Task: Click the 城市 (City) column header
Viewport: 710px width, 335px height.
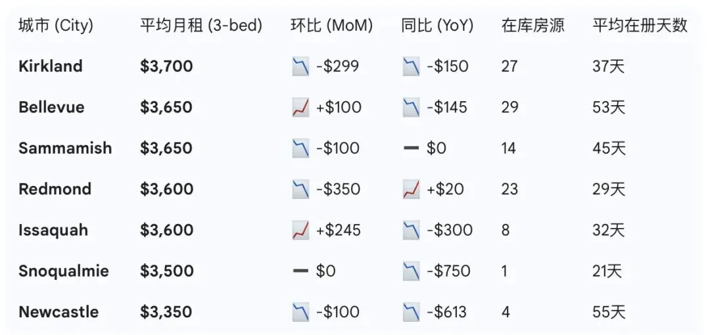Action: [56, 26]
